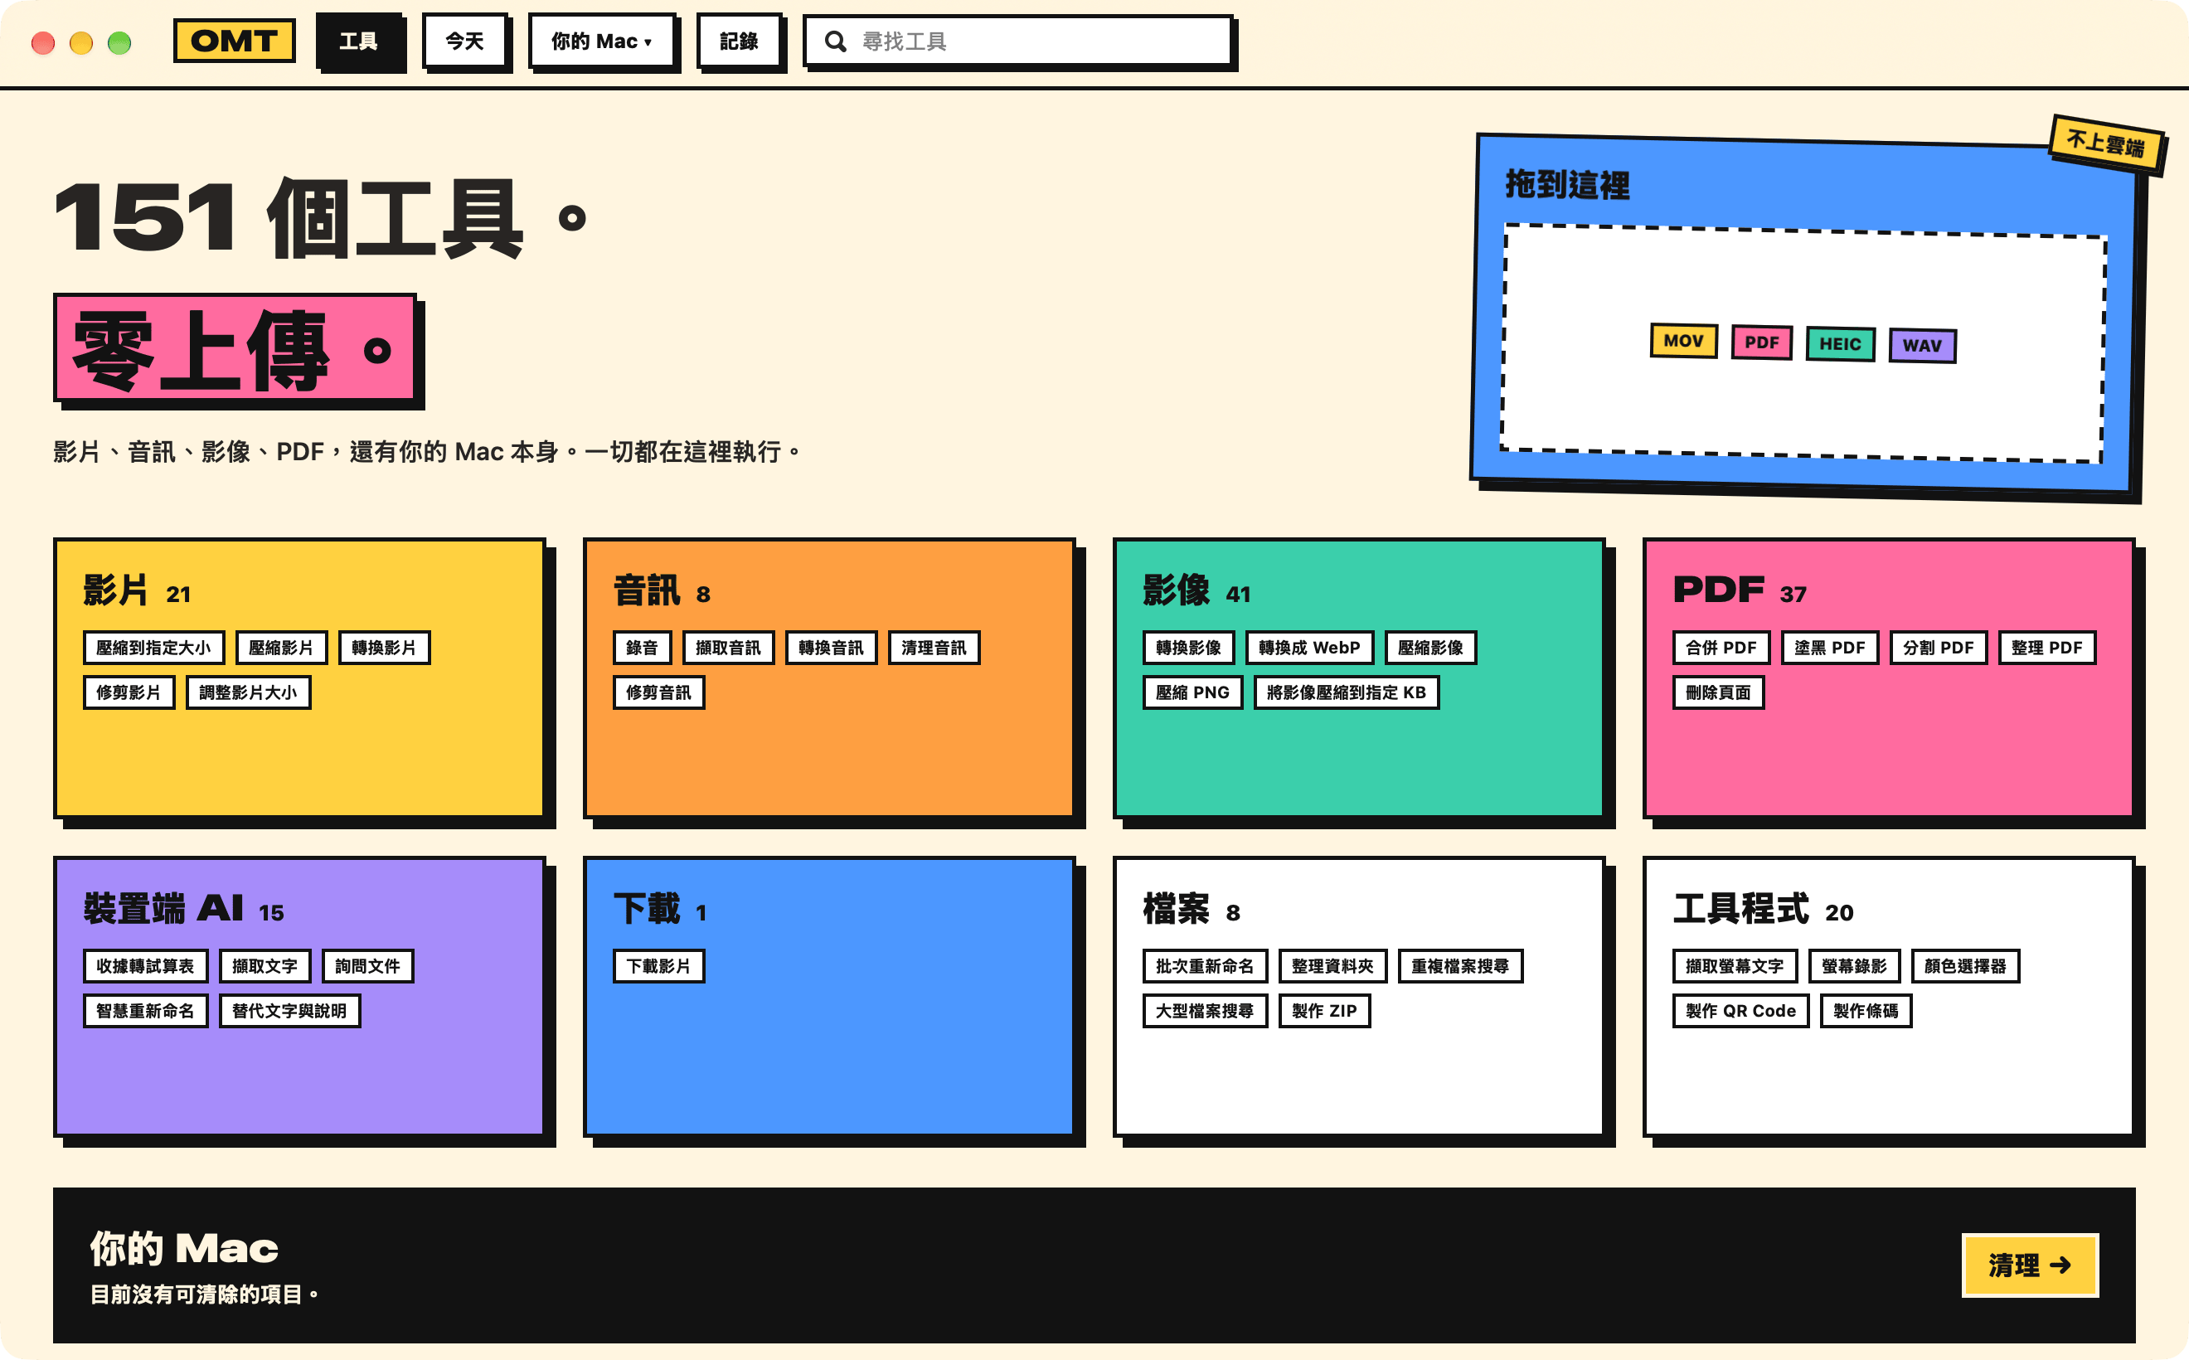This screenshot has width=2189, height=1360.
Task: Open the 收據轉試算表 tool
Action: click(x=146, y=966)
